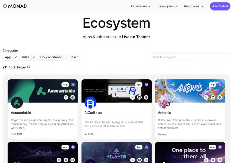
Task: Open AiCraft.fun's X profile icon
Action: point(132,97)
